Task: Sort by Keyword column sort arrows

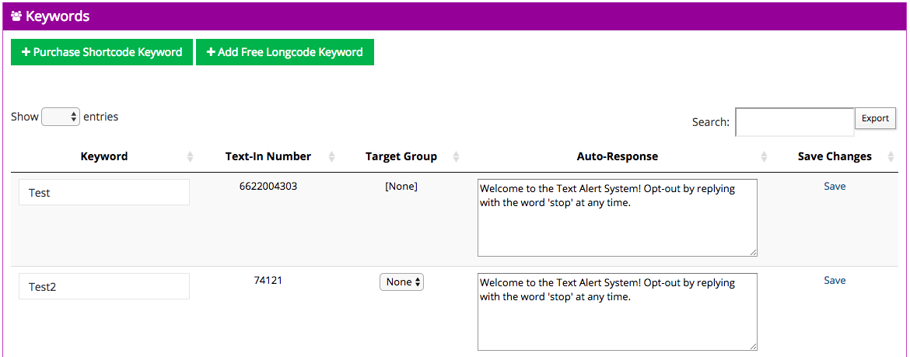Action: (x=191, y=157)
